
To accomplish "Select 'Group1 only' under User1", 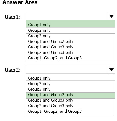I will [70, 24].
